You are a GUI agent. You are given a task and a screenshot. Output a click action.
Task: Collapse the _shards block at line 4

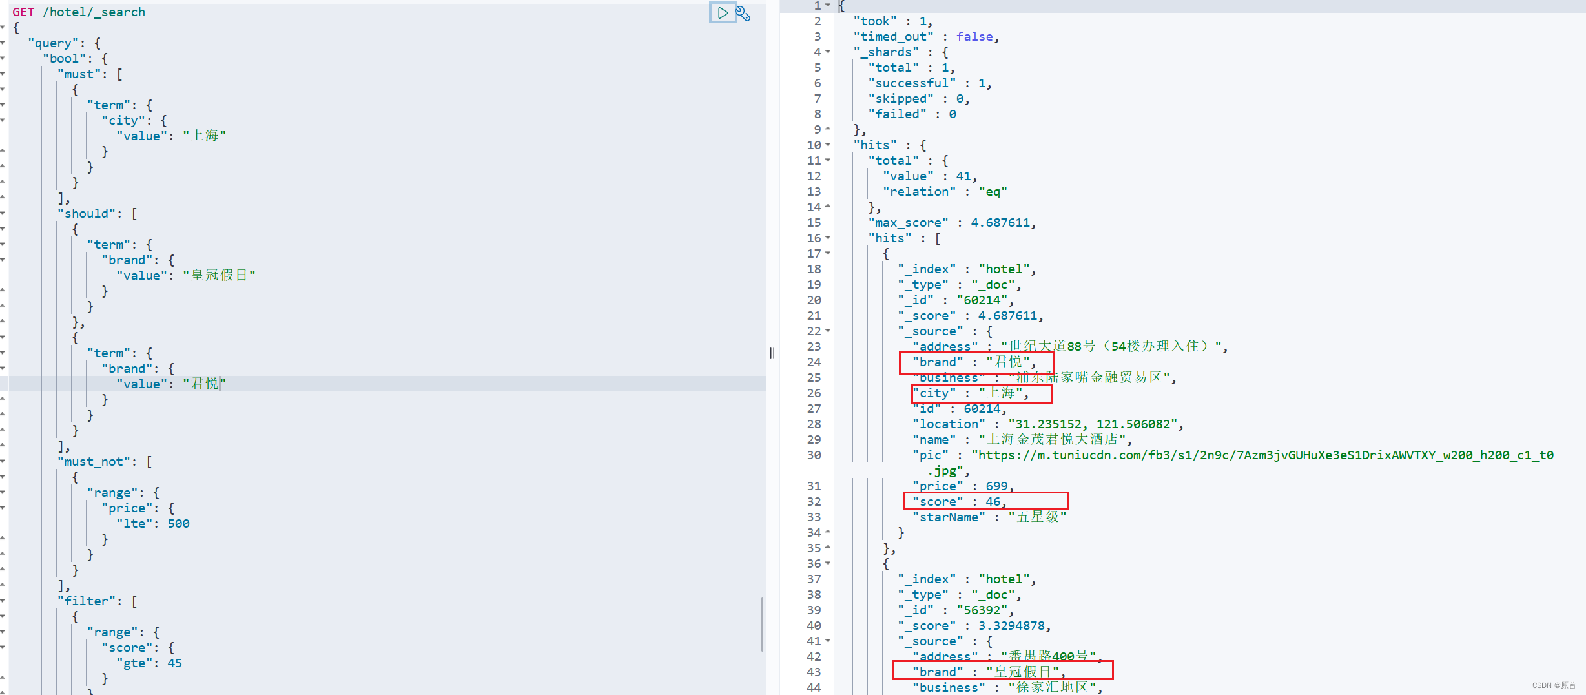click(829, 52)
